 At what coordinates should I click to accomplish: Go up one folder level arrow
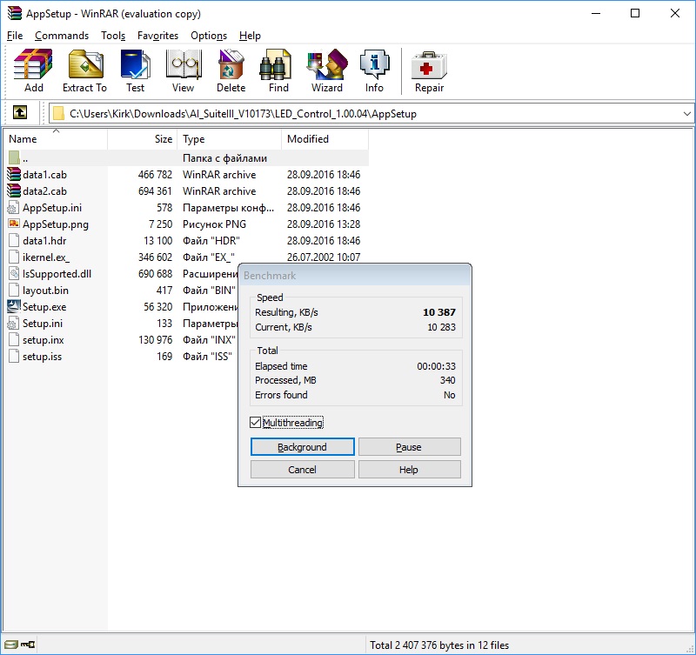click(19, 113)
